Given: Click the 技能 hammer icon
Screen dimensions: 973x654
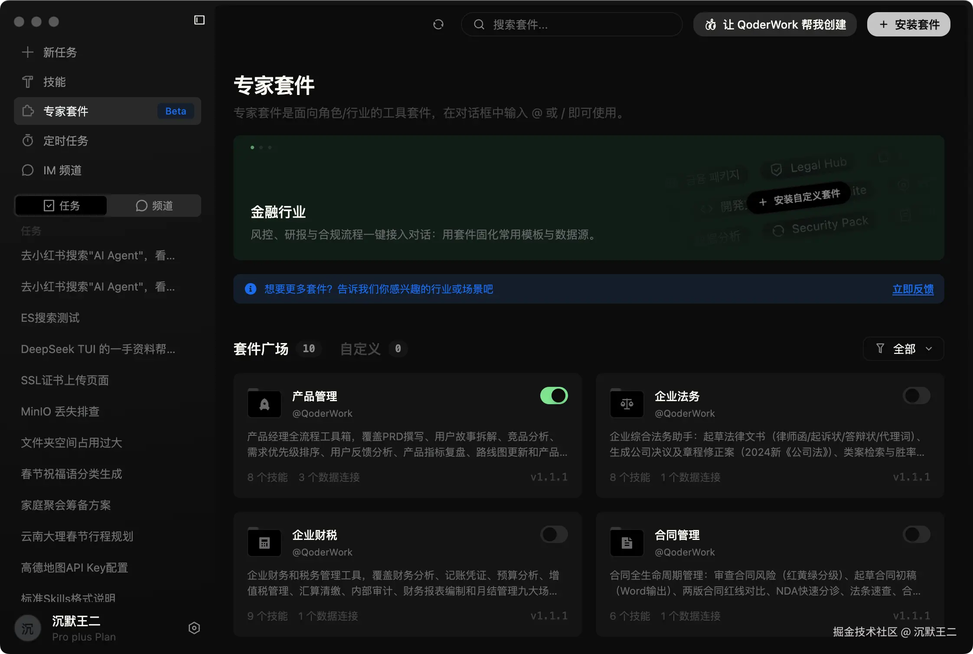Looking at the screenshot, I should click(28, 82).
